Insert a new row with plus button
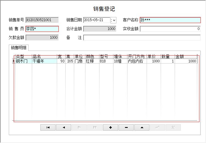 click(110, 127)
